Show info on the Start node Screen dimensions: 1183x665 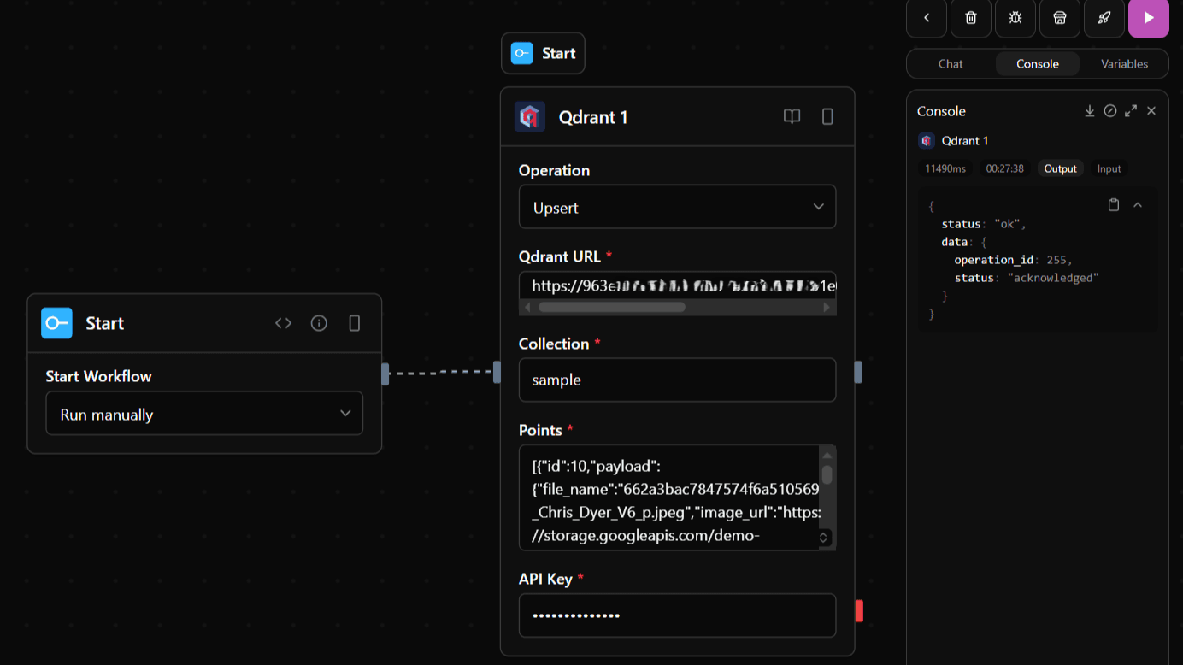[319, 323]
